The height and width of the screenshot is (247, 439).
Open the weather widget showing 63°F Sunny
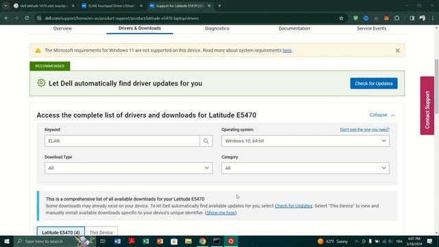pyautogui.click(x=333, y=242)
